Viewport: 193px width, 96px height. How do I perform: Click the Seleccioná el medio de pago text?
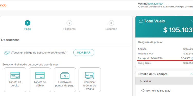coord(30,65)
